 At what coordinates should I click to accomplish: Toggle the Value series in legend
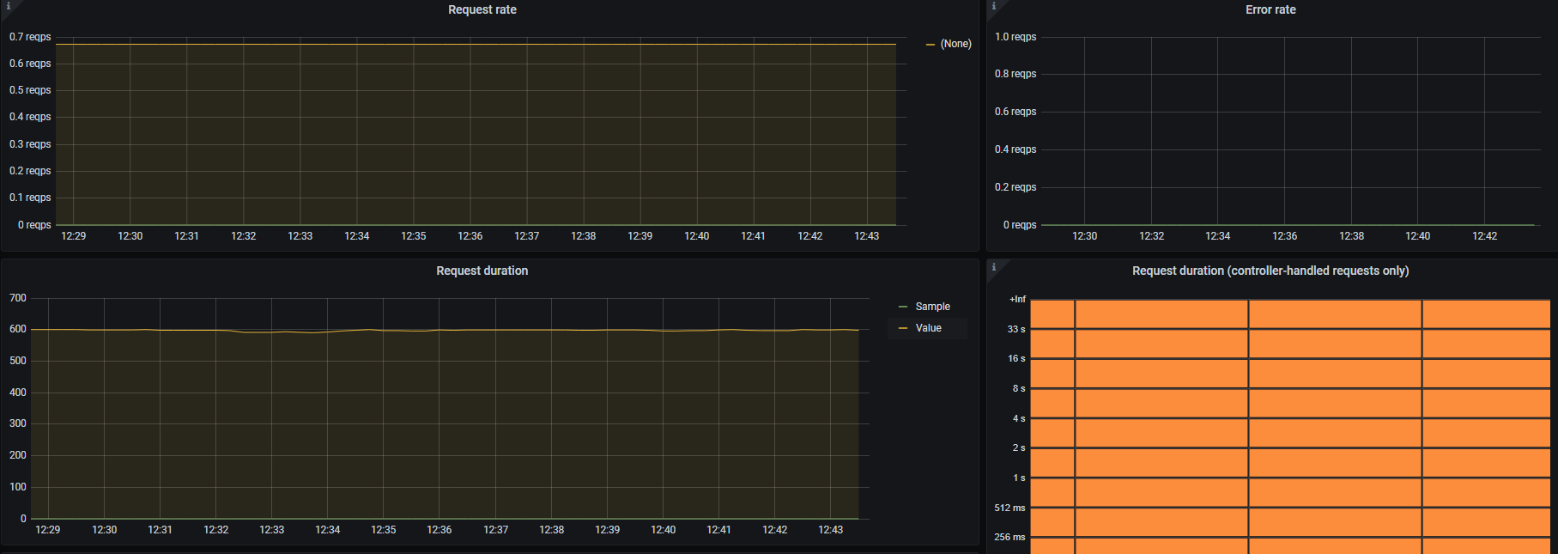coord(928,328)
